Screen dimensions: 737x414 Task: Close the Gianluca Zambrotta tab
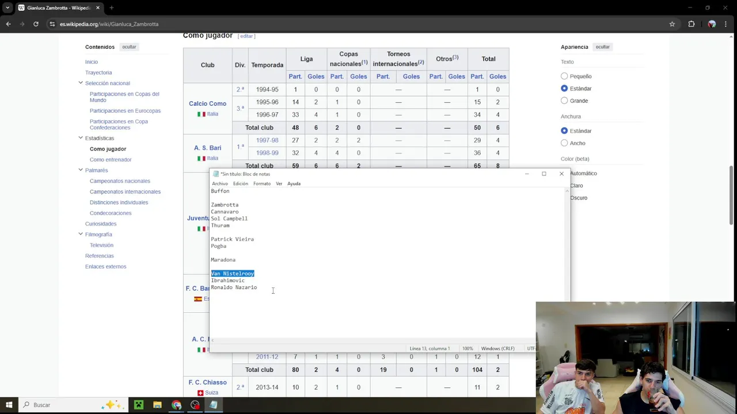click(x=98, y=8)
